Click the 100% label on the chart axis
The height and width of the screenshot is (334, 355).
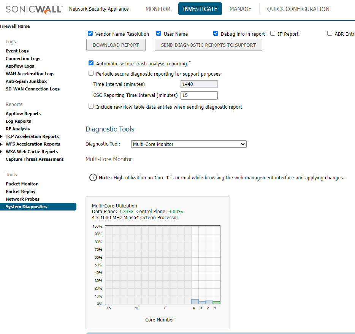tap(97, 226)
